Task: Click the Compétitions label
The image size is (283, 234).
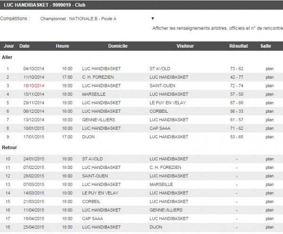Action: 15,18
